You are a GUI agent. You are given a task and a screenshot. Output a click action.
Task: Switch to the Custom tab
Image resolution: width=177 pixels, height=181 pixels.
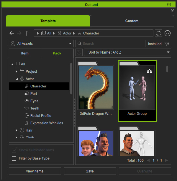click(x=132, y=21)
